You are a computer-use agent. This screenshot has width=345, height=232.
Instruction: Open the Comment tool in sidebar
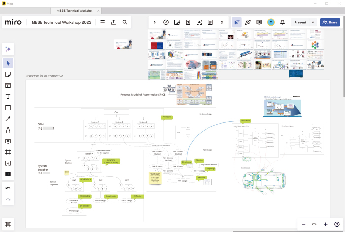click(x=8, y=141)
